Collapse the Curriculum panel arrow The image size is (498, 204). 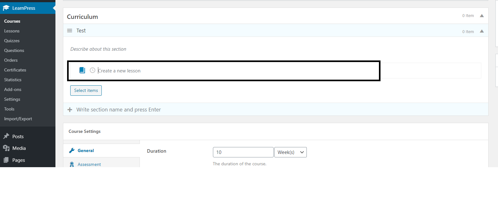[x=482, y=16]
